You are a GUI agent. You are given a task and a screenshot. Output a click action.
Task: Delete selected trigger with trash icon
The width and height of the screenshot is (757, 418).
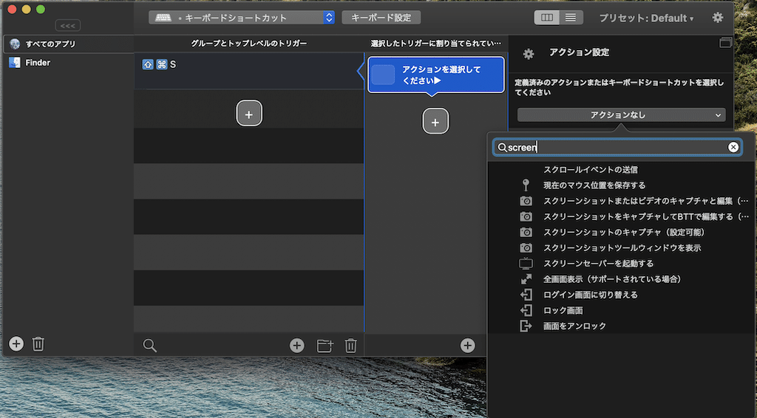click(351, 345)
